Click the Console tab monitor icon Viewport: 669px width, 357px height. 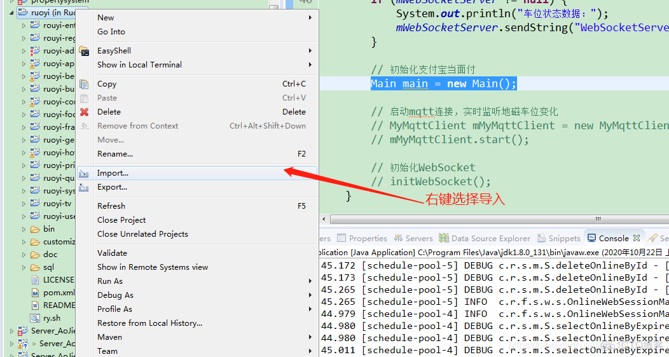point(592,238)
